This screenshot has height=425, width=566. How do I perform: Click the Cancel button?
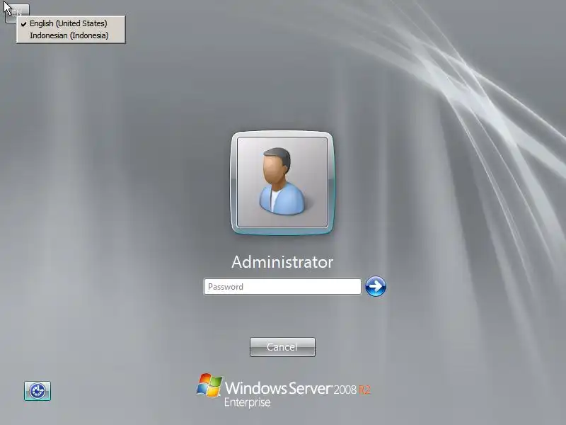tap(282, 347)
